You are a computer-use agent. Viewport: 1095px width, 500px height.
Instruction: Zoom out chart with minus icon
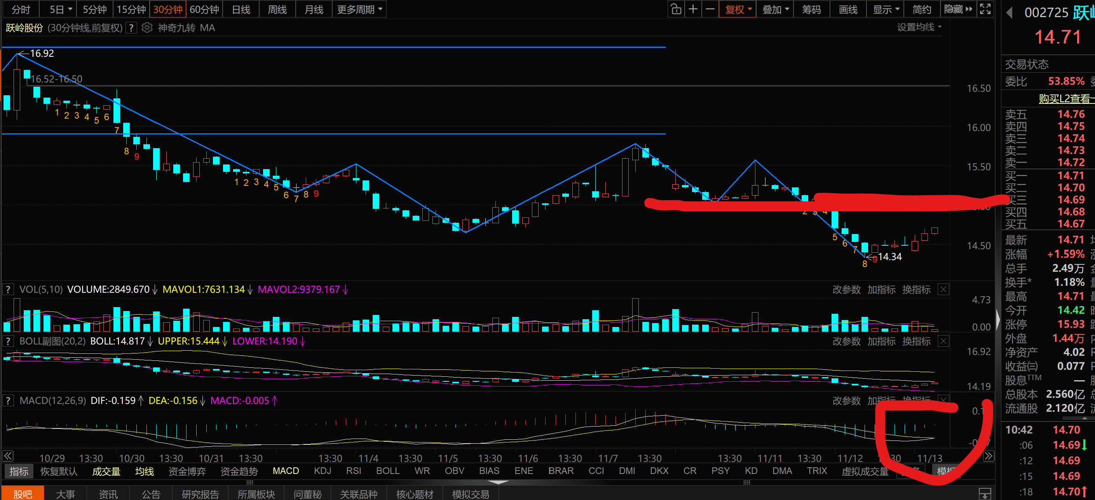(710, 9)
